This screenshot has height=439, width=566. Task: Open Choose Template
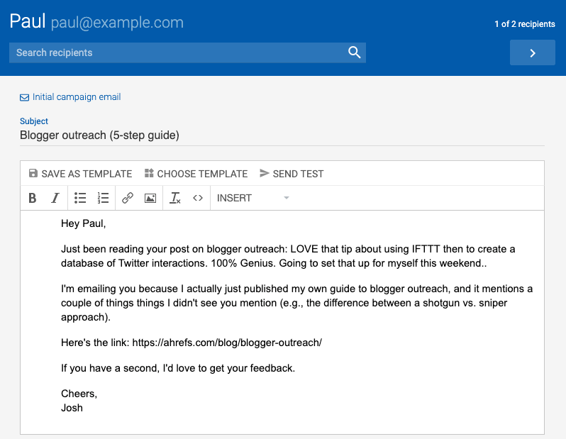(x=196, y=174)
